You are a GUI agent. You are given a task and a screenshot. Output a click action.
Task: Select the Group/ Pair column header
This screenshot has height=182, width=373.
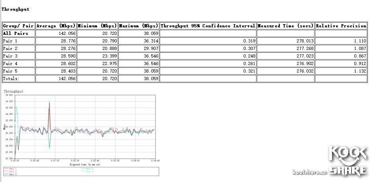tap(19, 26)
